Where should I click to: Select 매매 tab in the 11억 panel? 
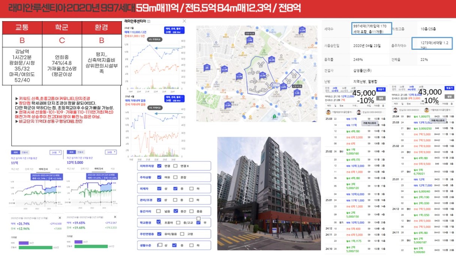[15, 153]
